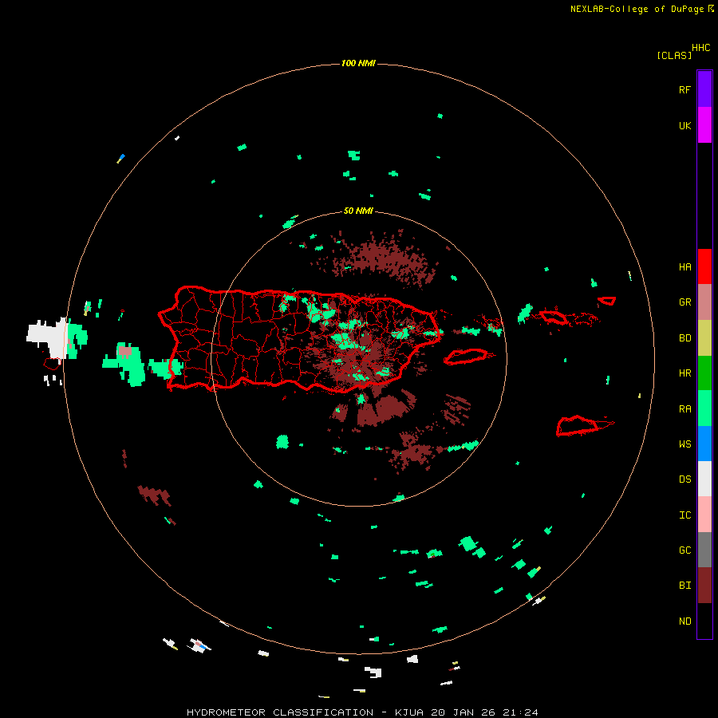Screen dimensions: 718x718
Task: Click the IC legend label
Action: pyautogui.click(x=684, y=515)
